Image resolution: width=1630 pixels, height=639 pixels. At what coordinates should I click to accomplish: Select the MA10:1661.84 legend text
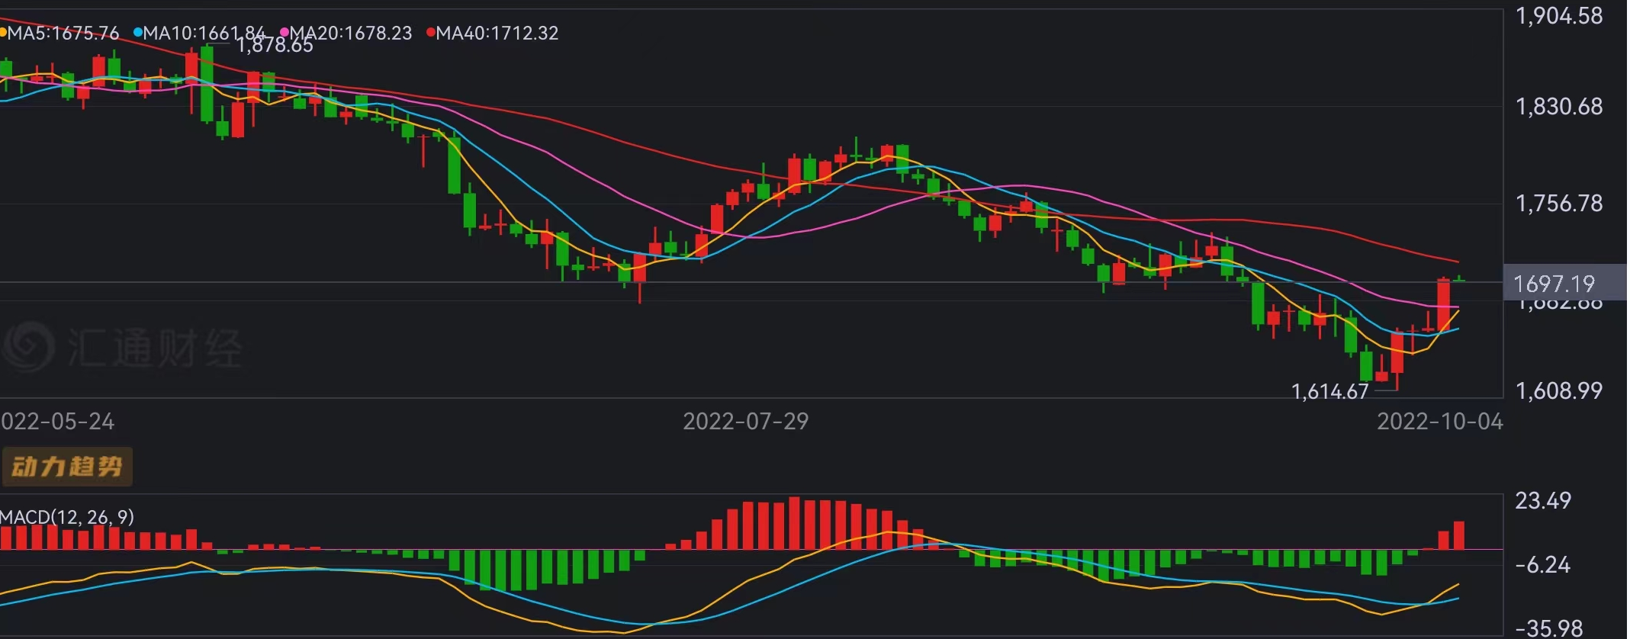click(x=204, y=33)
